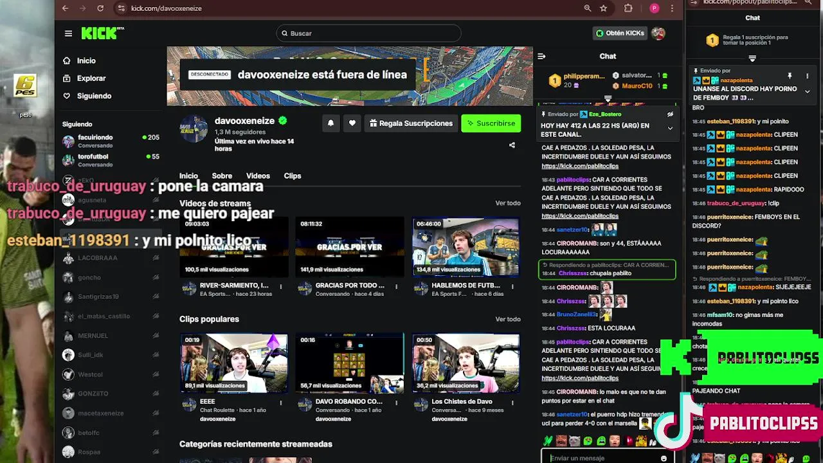Open options for RIVER-SARMIENTO video
The width and height of the screenshot is (823, 463).
point(281,286)
